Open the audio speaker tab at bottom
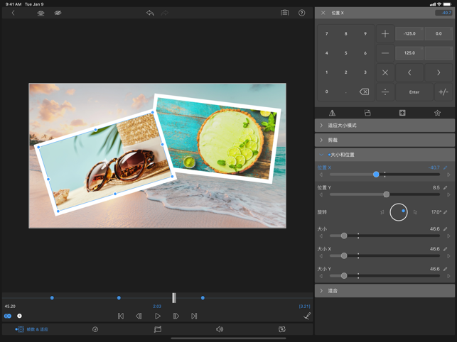Viewport: 457px width, 342px height. [220, 329]
